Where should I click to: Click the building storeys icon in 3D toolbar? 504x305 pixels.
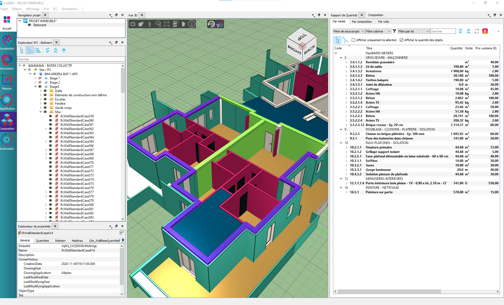tap(175, 24)
